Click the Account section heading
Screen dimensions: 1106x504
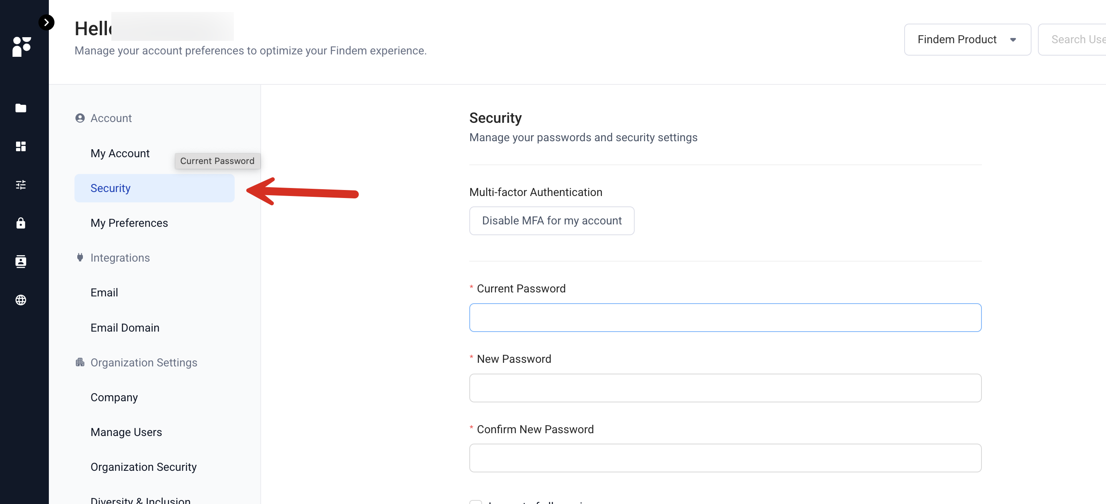(111, 118)
